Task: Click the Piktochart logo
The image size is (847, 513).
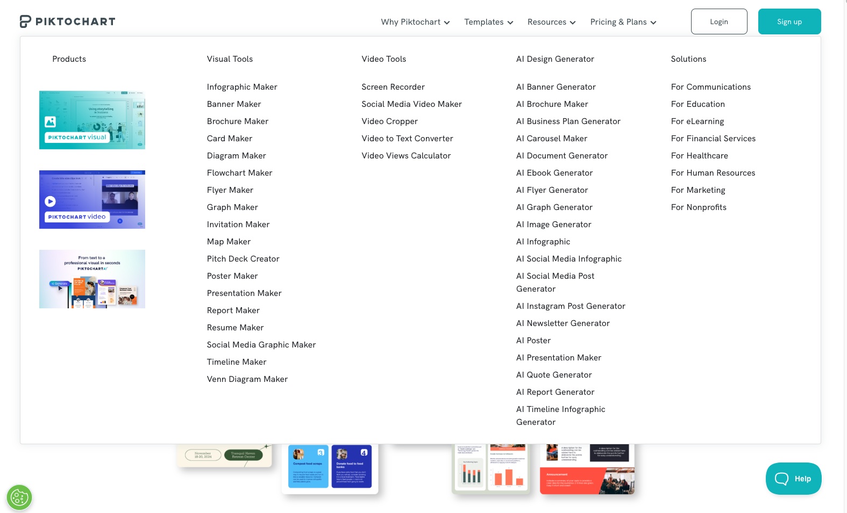Action: click(67, 21)
